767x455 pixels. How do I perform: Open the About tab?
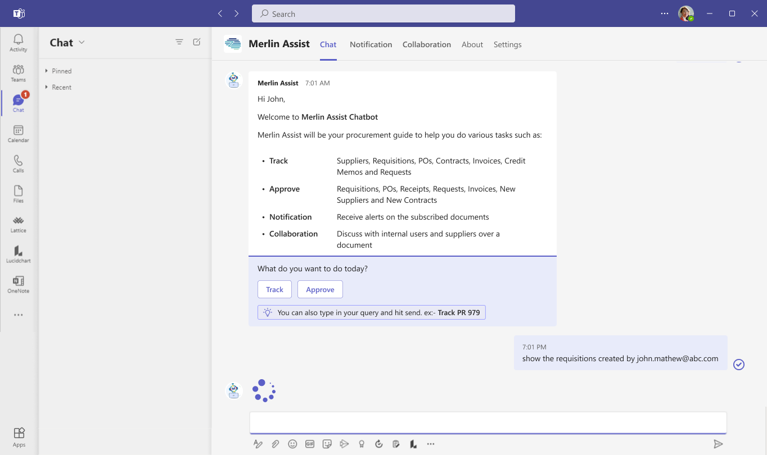tap(472, 44)
